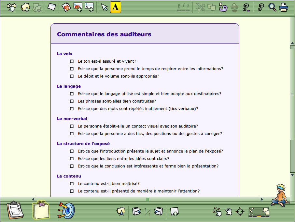Click the crosshair center icon

pos(240,212)
